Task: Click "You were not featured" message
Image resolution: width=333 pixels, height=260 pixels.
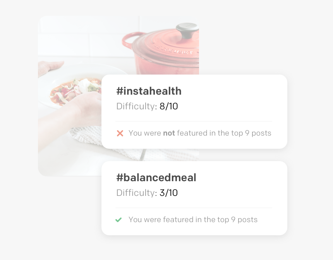Action: (x=200, y=133)
